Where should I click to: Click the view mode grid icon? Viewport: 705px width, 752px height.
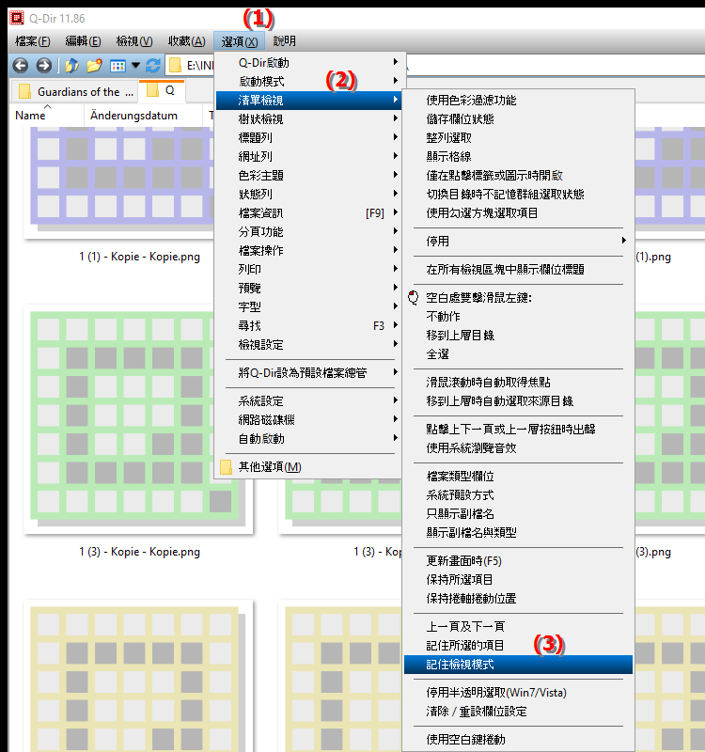(x=117, y=65)
